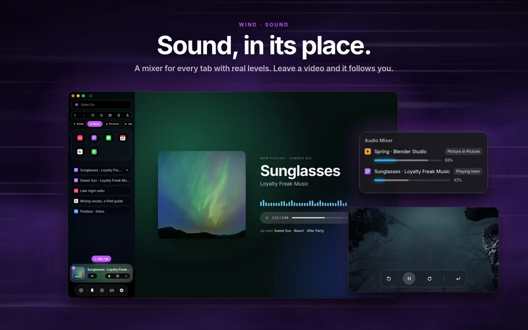The width and height of the screenshot is (528, 330).
Task: Click the listen.fm address field
Action: tap(101, 104)
